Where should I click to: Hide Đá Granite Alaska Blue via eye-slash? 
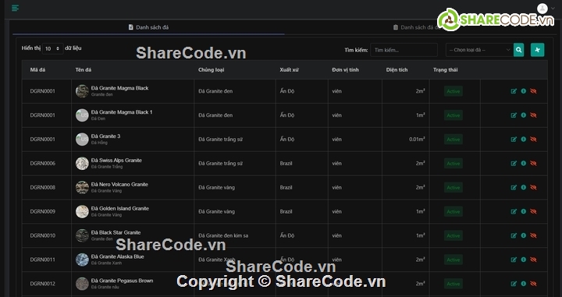coord(533,260)
